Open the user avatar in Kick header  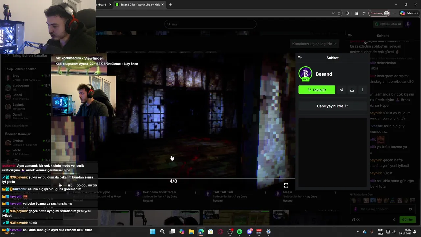408,24
